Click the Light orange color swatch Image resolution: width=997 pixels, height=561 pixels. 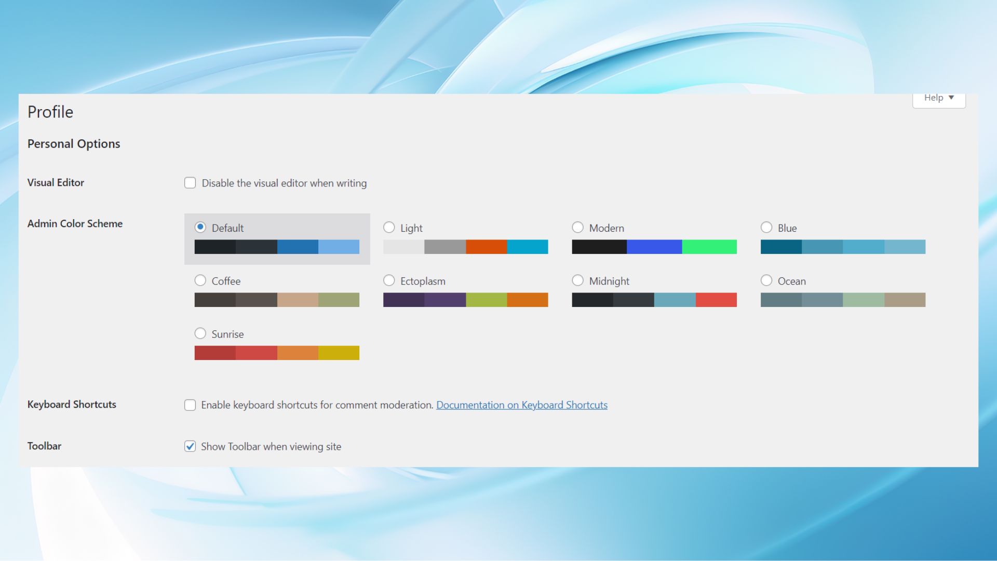coord(486,247)
